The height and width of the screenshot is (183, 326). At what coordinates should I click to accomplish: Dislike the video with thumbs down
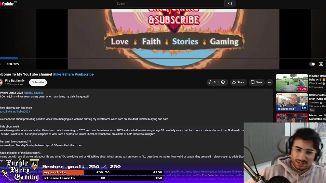(x=223, y=82)
